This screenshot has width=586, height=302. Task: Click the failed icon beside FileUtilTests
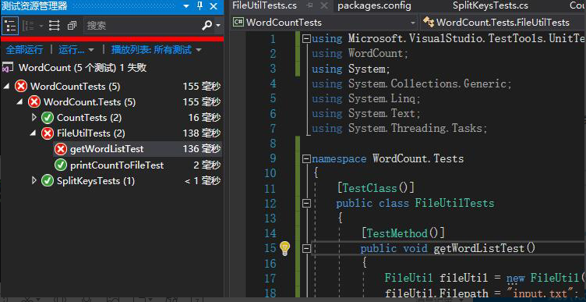click(x=48, y=133)
